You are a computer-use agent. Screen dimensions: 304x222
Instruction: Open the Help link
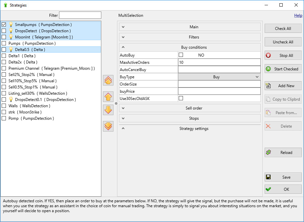tap(298, 15)
